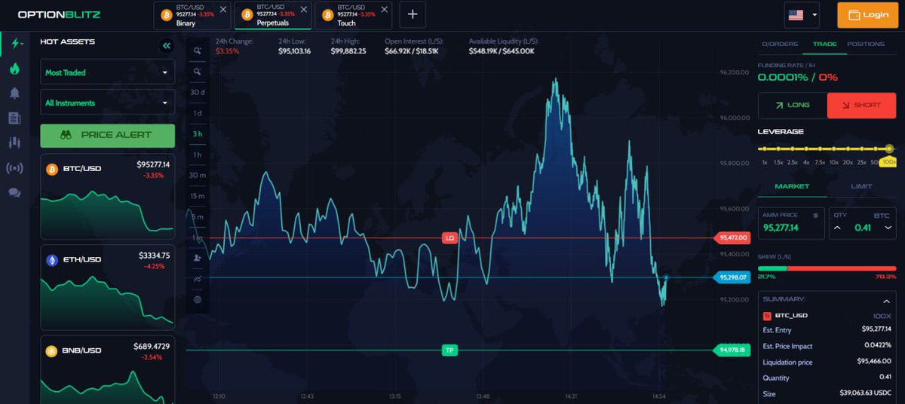Viewport: 905px width, 404px height.
Task: Open the newspaper news sidebar icon
Action: (14, 118)
